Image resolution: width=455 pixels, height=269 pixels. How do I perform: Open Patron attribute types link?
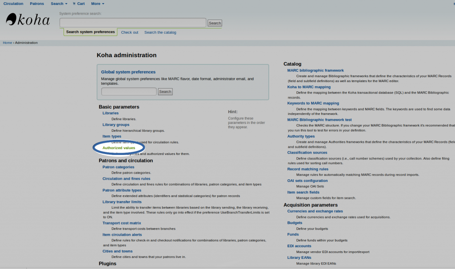pos(122,190)
